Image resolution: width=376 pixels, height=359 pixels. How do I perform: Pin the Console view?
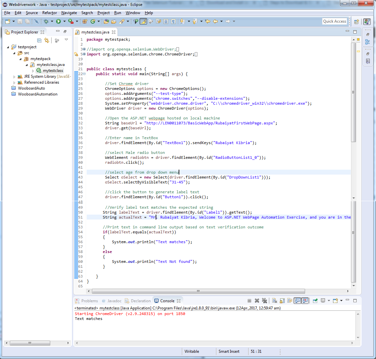coord(315,301)
